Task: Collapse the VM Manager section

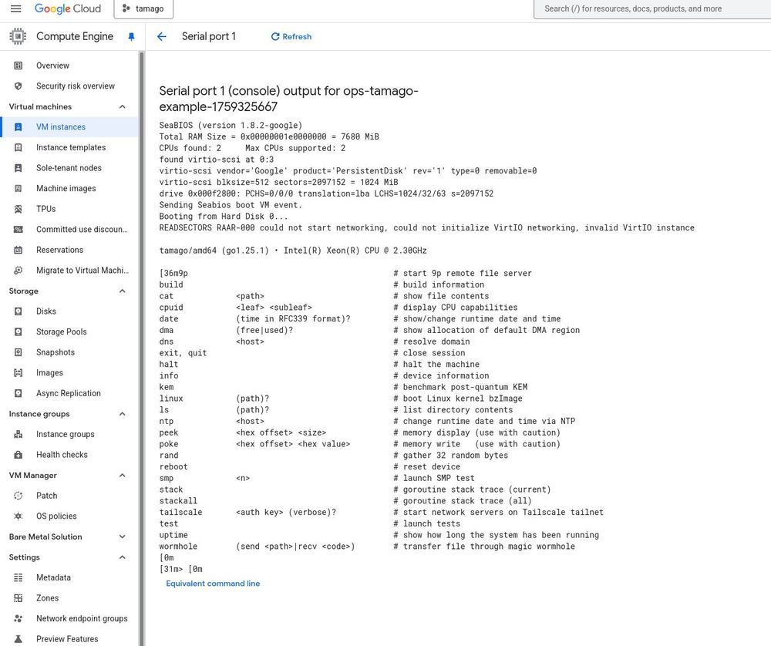Action: 123,476
